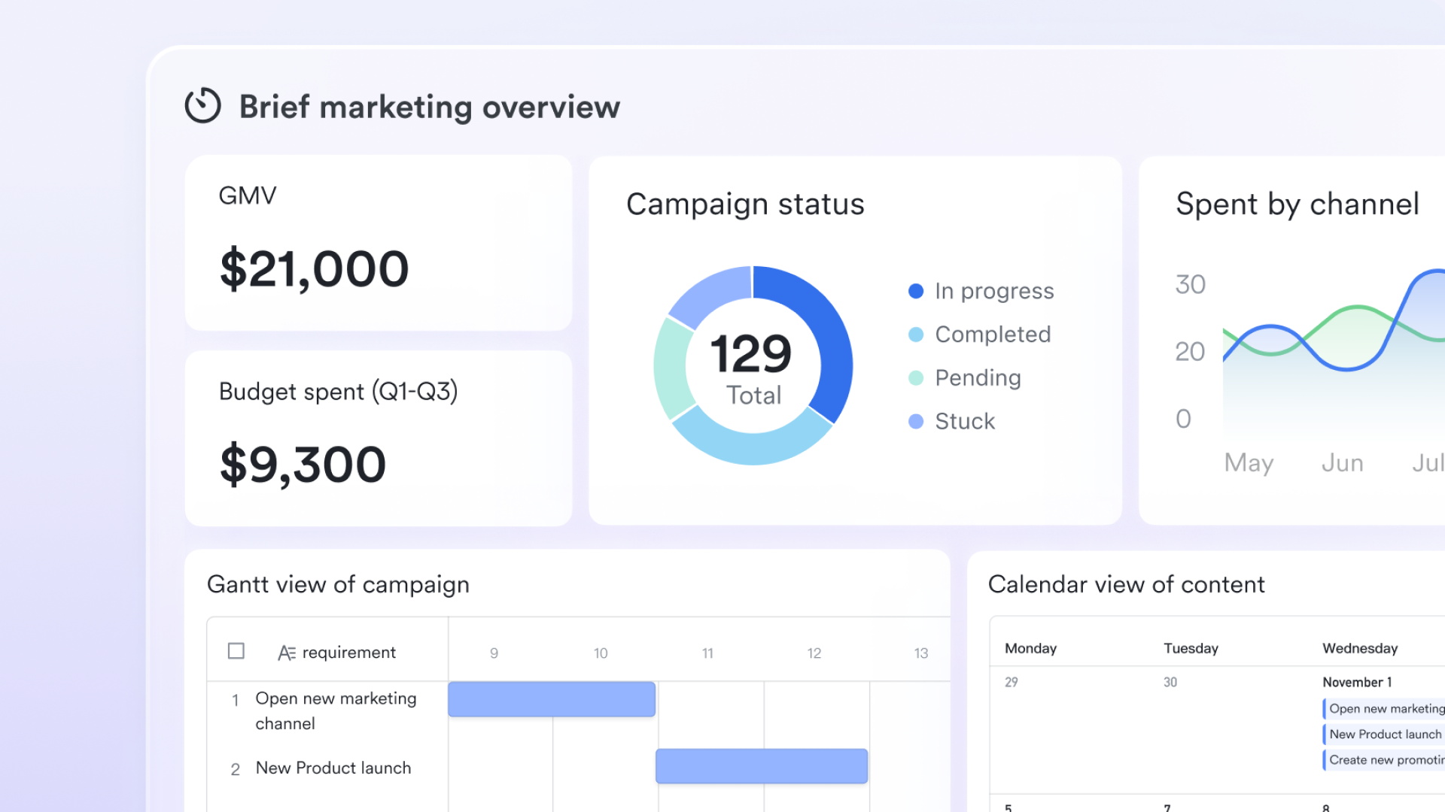Click the clock icon beside Brief marketing overview

[202, 105]
